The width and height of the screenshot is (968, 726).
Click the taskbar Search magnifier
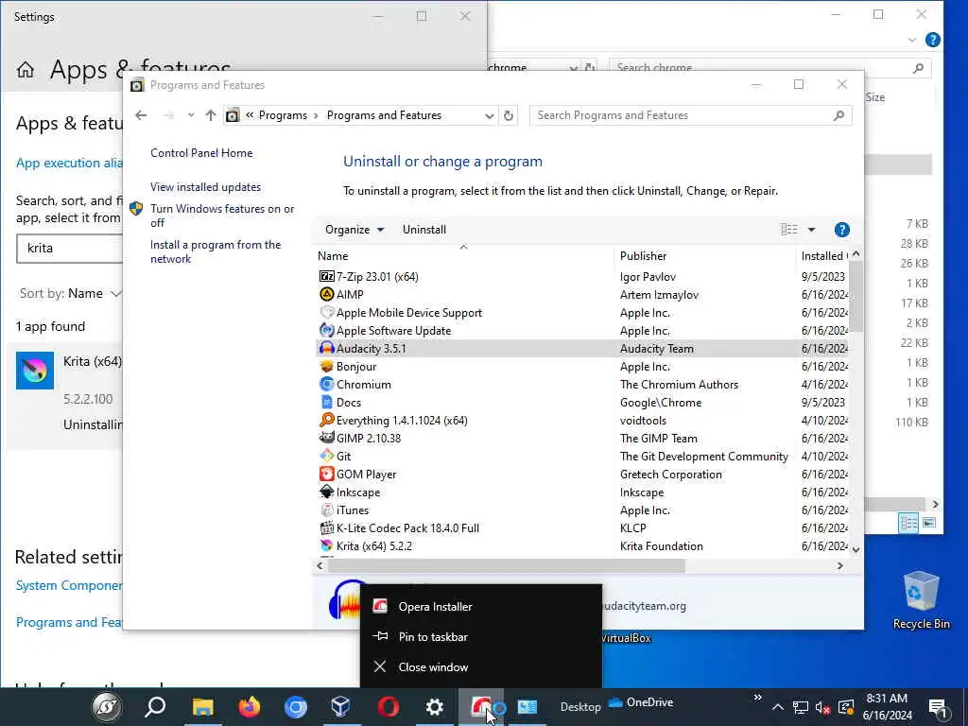tap(155, 707)
